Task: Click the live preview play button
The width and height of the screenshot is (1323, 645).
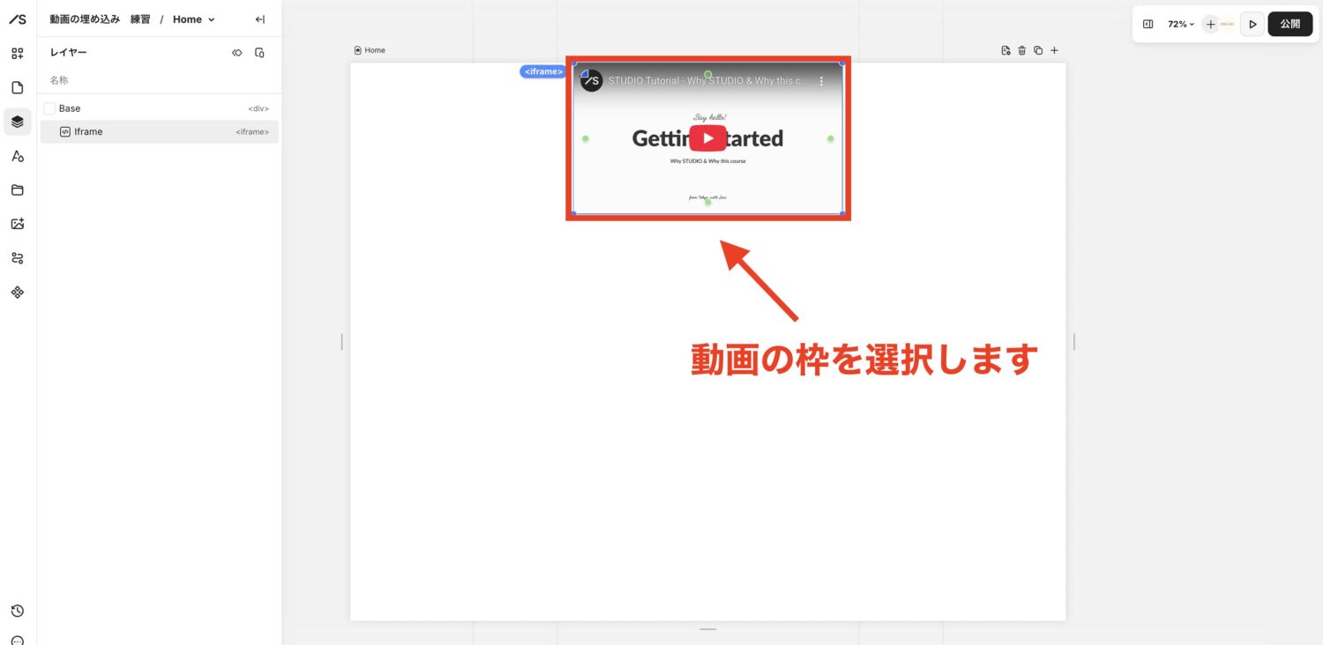Action: tap(1252, 24)
